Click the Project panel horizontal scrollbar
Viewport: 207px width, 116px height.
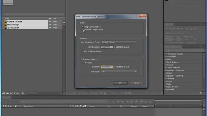pos(33,93)
